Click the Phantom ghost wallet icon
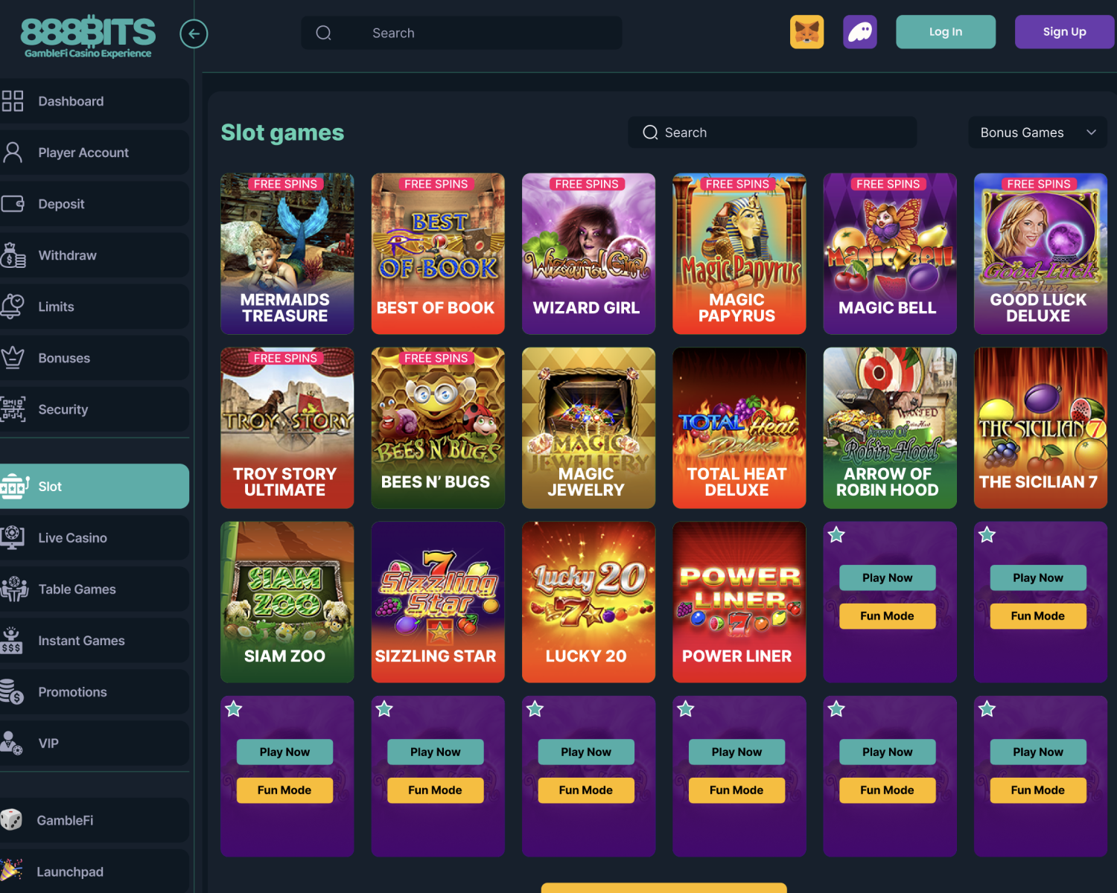Viewport: 1117px width, 893px height. click(859, 32)
